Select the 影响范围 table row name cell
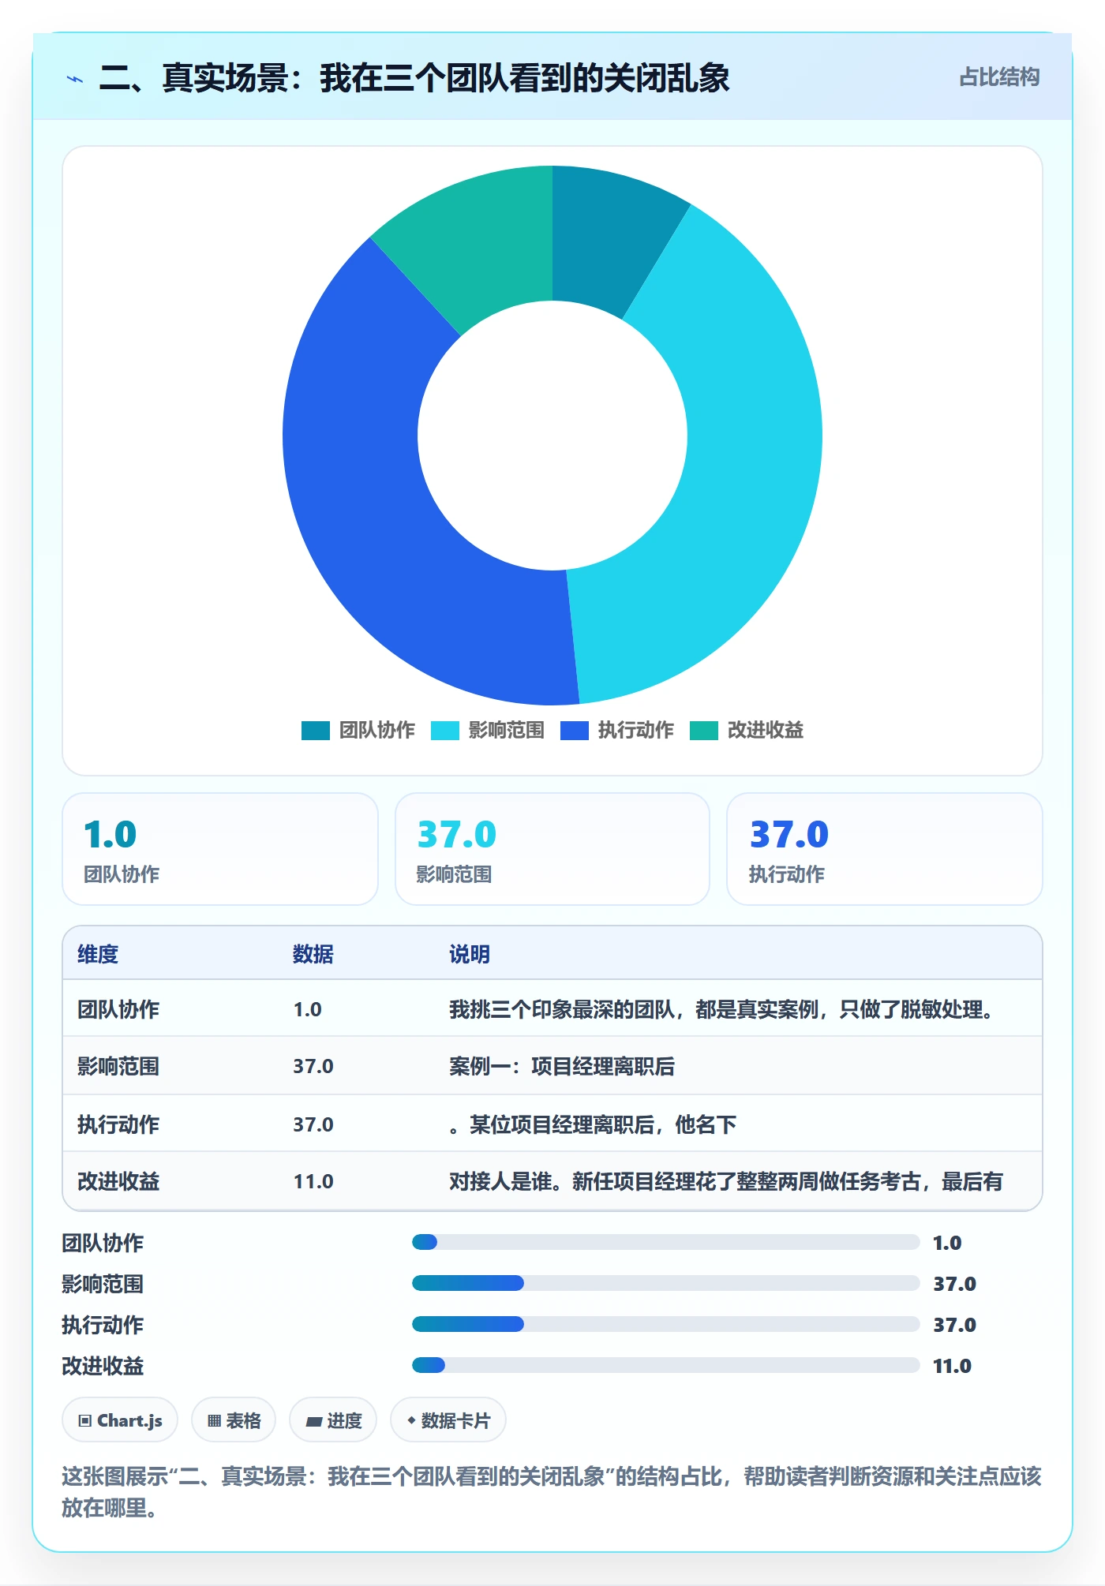1105x1586 pixels. click(118, 1066)
